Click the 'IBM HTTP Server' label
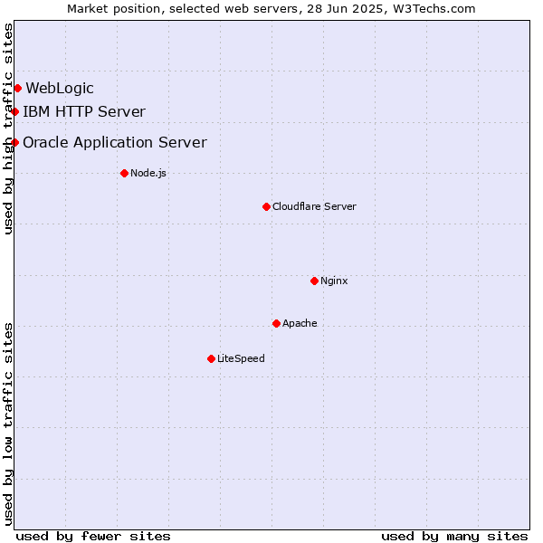 click(x=84, y=112)
